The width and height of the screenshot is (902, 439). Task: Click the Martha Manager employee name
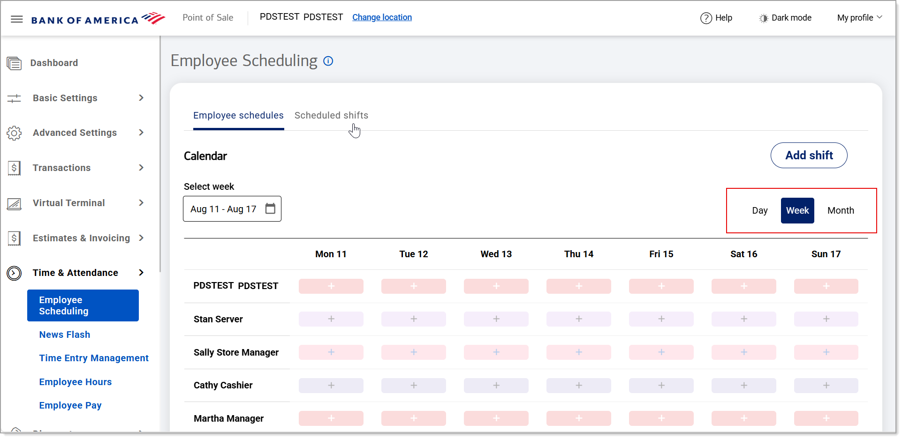click(x=228, y=418)
